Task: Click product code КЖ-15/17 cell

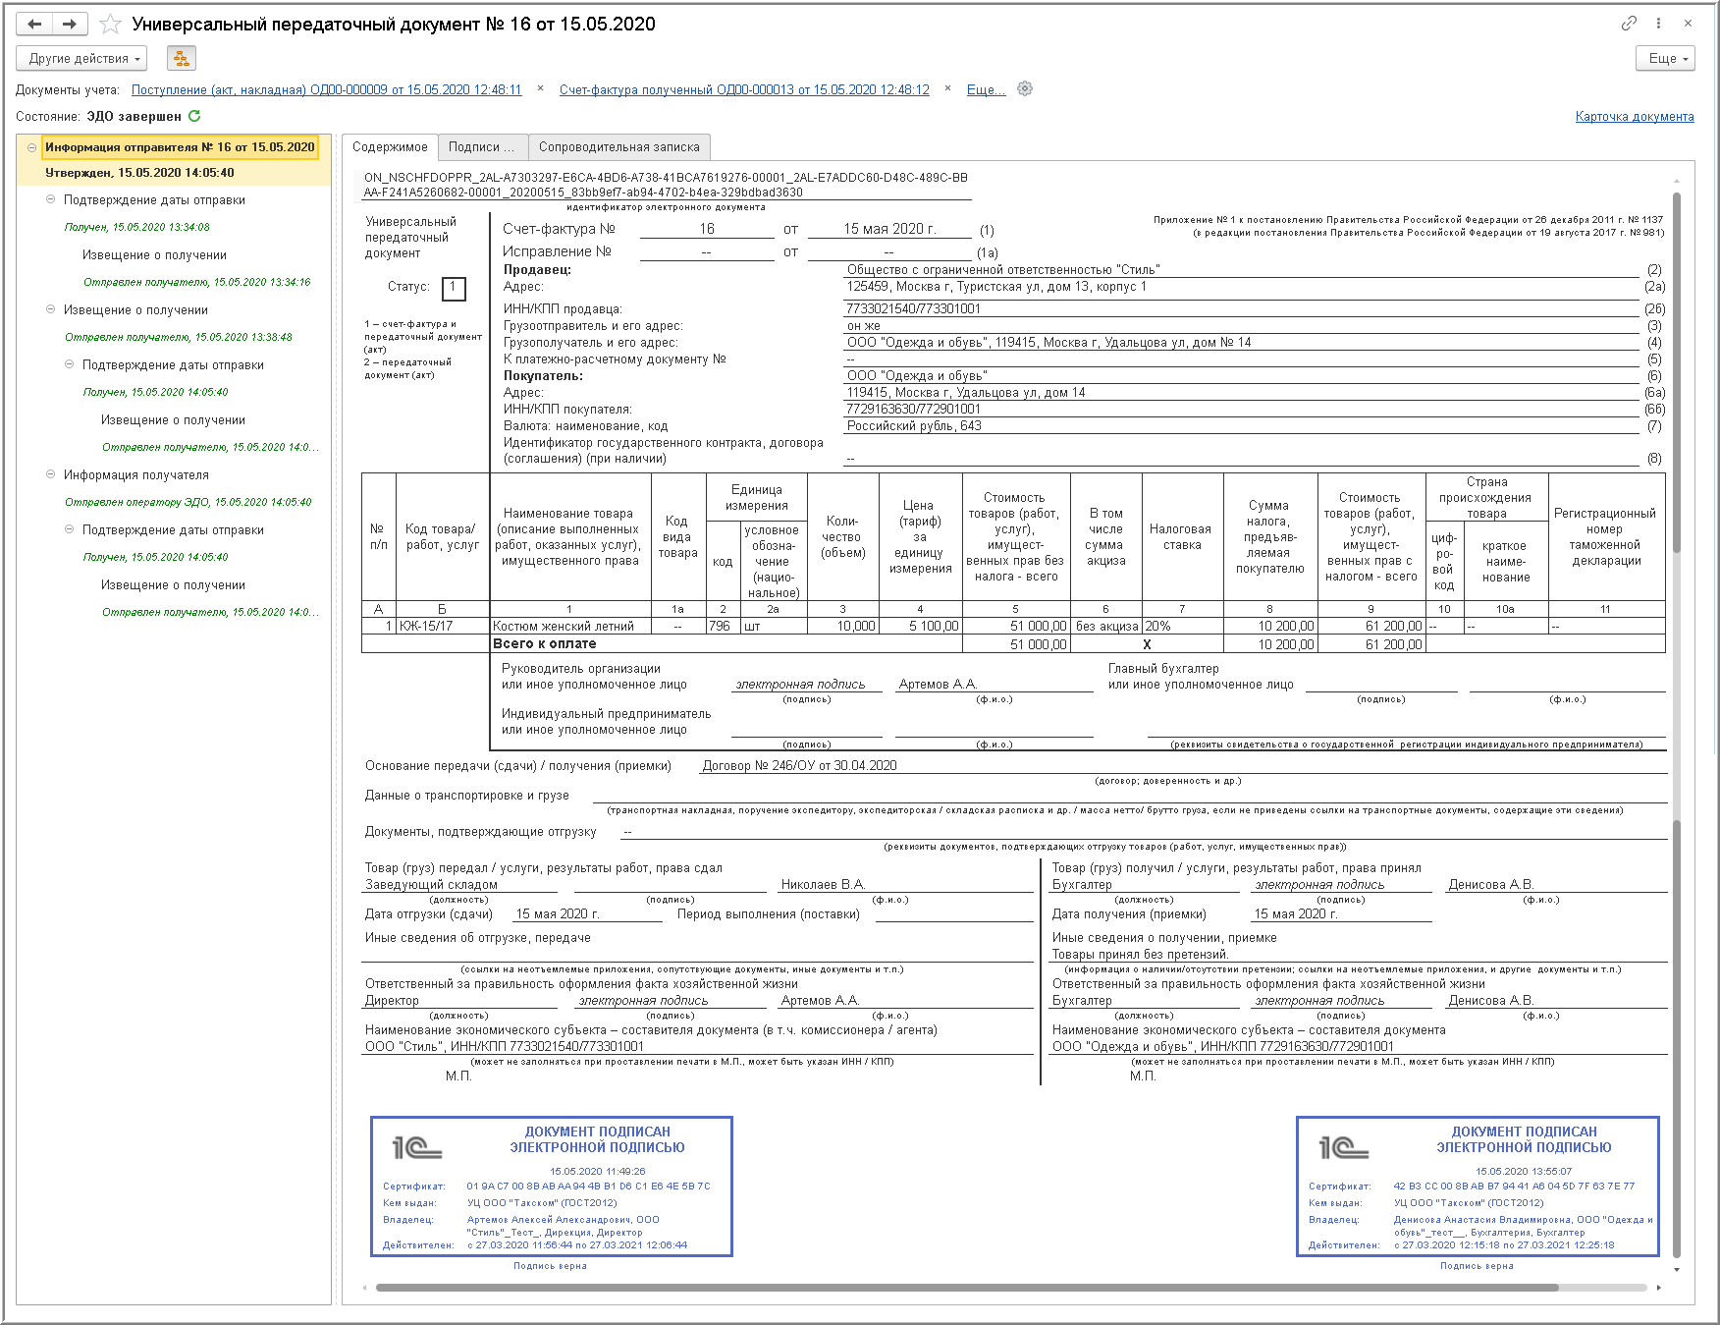Action: tap(442, 626)
